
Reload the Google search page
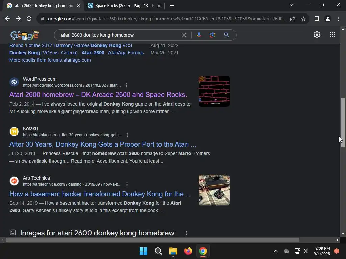29,19
